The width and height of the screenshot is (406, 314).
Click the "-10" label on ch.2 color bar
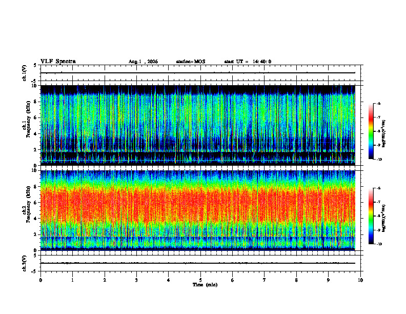[x=379, y=244]
